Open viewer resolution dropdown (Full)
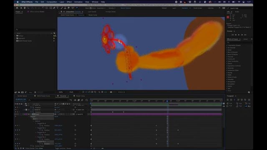The height and width of the screenshot is (150, 267). (75, 92)
